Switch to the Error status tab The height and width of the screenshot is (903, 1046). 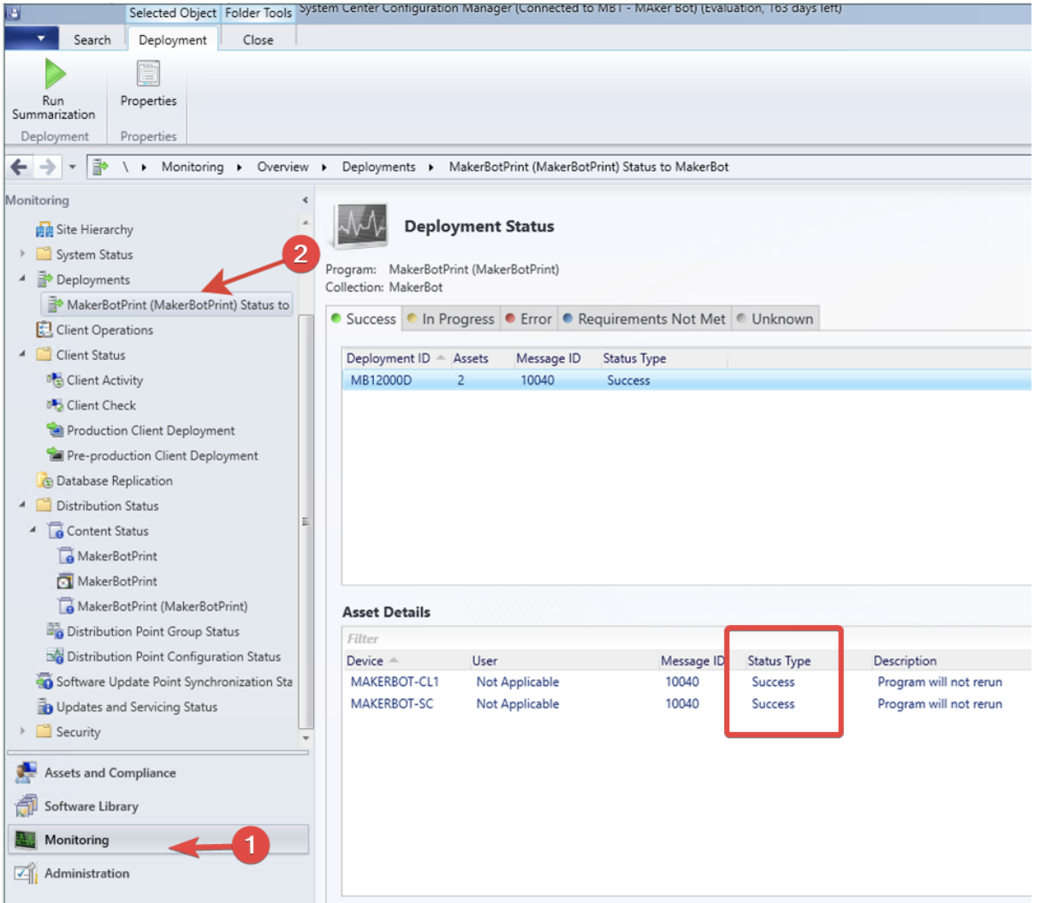(x=529, y=319)
